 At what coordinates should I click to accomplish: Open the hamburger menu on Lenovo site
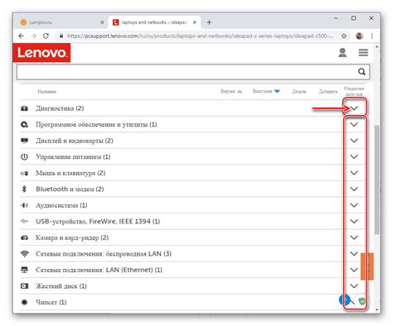[x=363, y=52]
